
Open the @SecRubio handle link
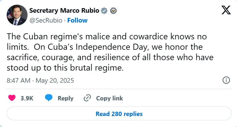pyautogui.click(x=46, y=20)
